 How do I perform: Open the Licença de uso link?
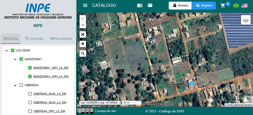[x=106, y=111]
